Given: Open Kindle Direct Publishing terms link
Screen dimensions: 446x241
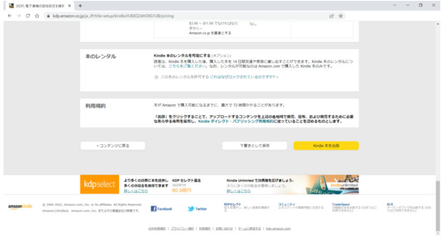Looking at the screenshot, I should (235, 121).
